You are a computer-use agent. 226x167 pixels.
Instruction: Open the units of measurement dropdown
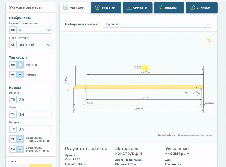click(x=34, y=30)
